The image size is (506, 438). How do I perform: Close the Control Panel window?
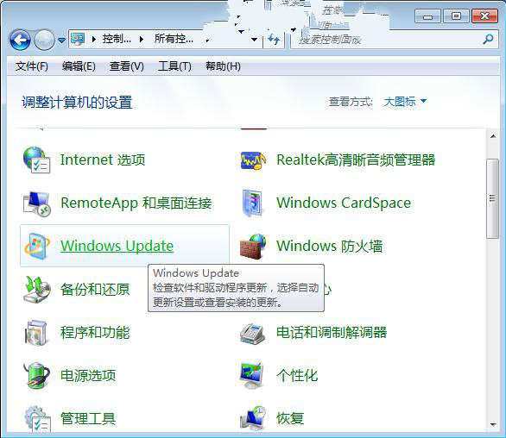(x=484, y=16)
